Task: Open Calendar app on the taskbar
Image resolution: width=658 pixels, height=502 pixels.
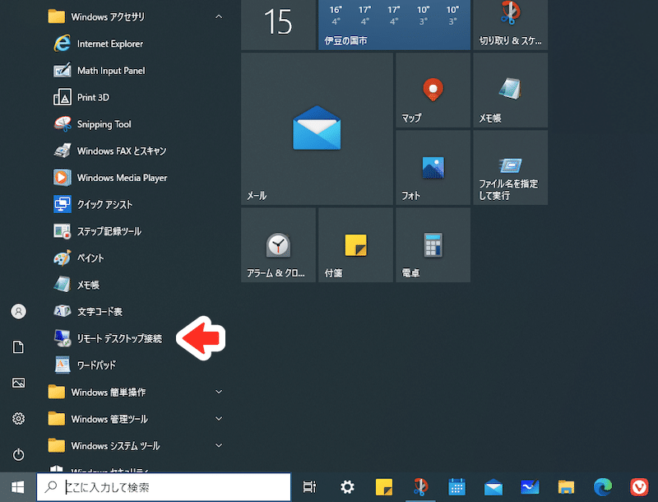Action: (x=456, y=487)
